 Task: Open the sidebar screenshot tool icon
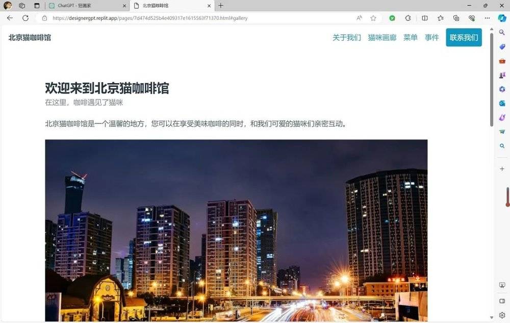(x=502, y=285)
